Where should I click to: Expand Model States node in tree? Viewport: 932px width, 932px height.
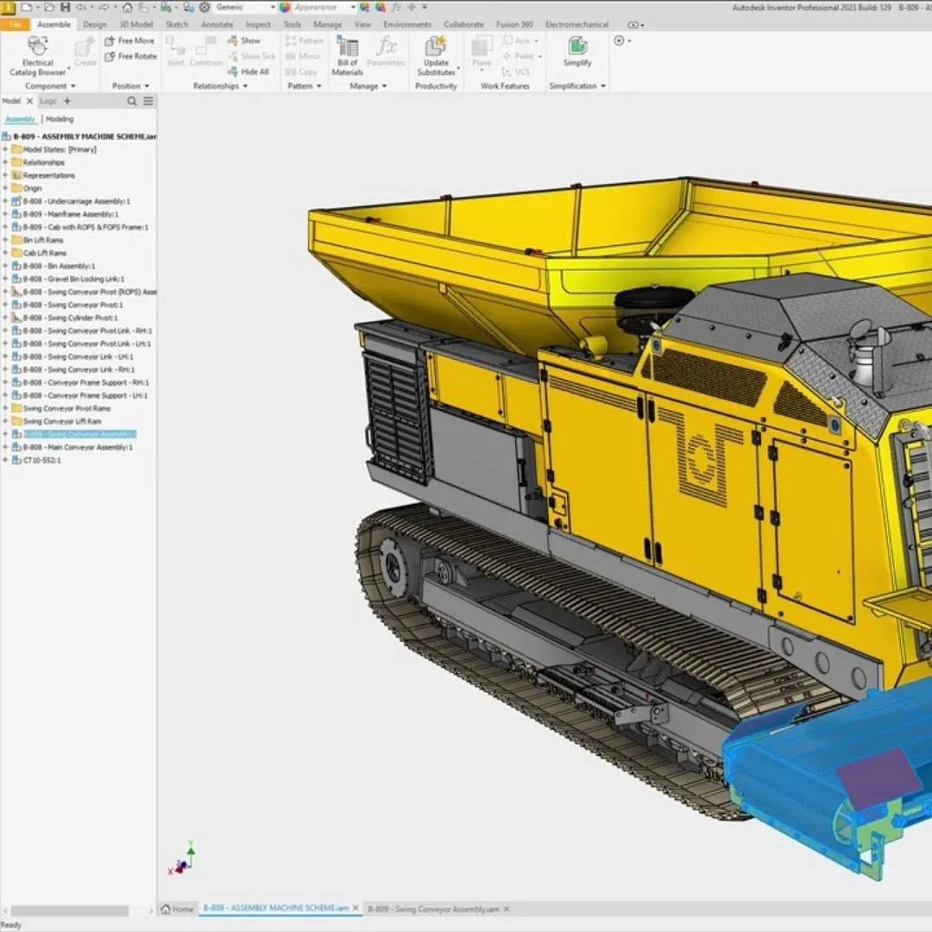click(5, 150)
